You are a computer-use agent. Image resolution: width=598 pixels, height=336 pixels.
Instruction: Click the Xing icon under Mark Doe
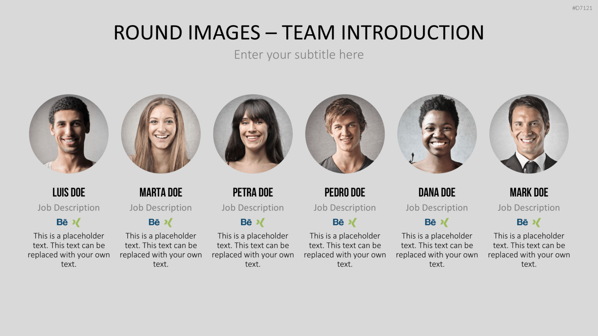tap(537, 222)
